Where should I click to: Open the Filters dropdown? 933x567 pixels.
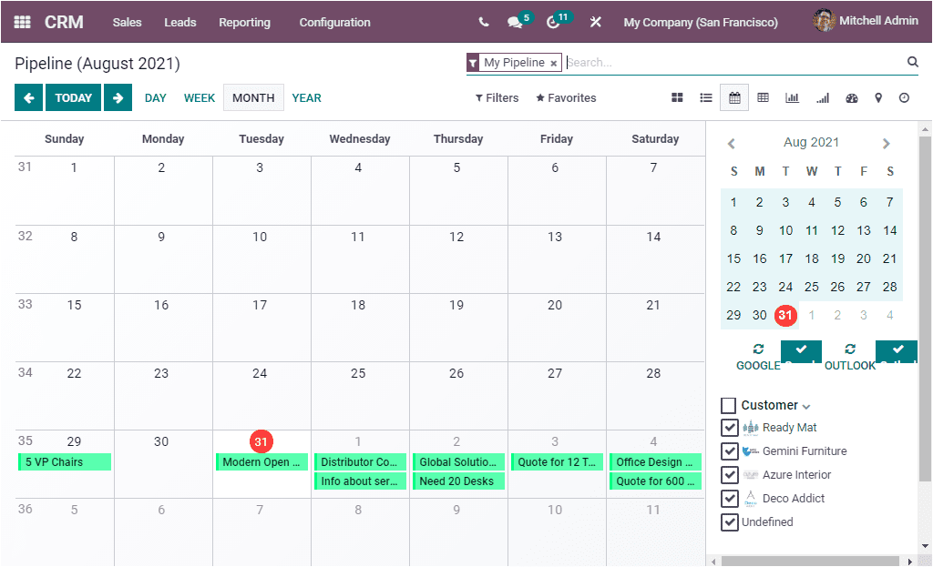[x=496, y=97]
